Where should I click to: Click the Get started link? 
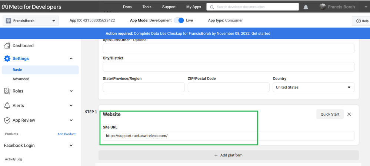click(x=261, y=34)
